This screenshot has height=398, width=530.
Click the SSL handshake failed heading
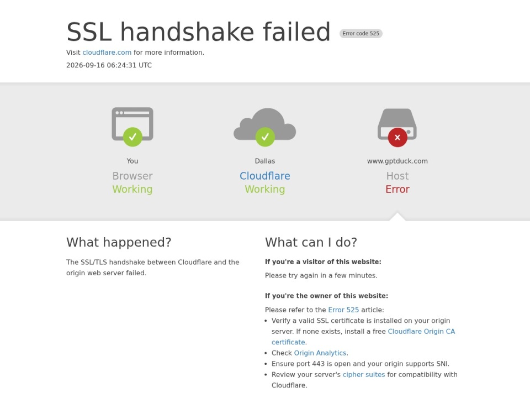198,32
